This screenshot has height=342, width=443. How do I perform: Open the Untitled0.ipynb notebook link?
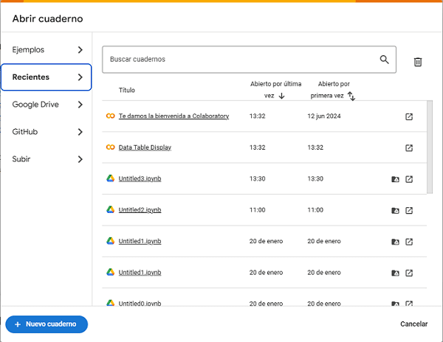(140, 304)
